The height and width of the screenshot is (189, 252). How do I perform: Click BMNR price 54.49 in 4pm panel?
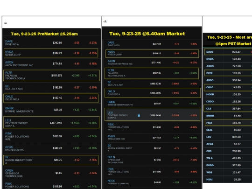(x=237, y=116)
